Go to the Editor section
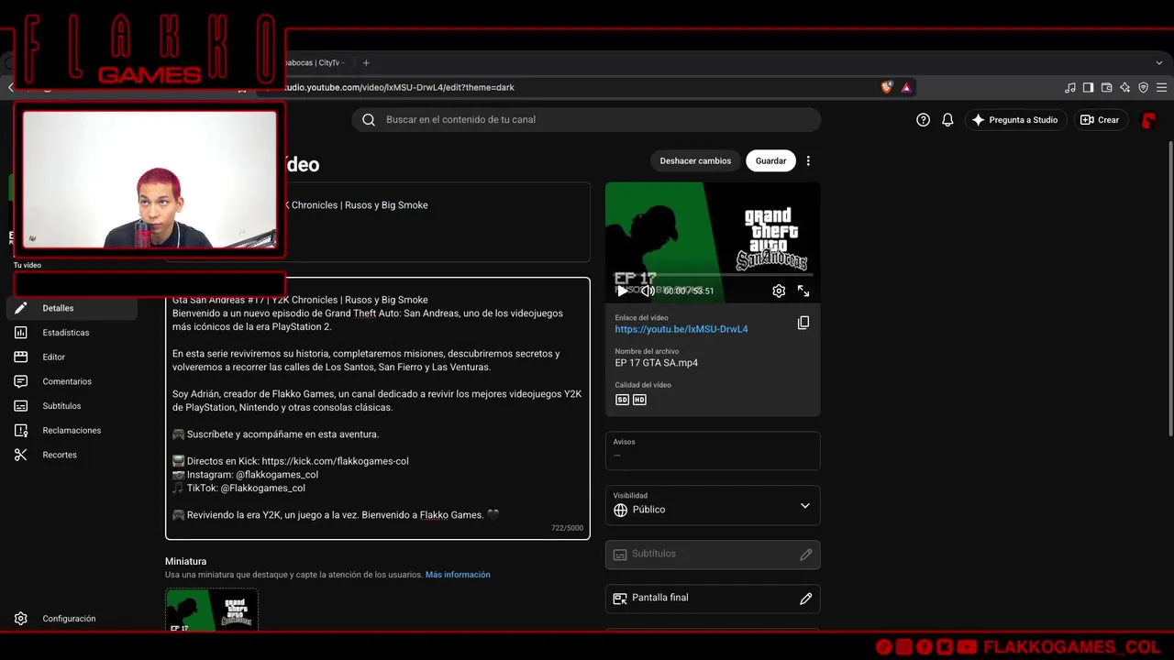The width and height of the screenshot is (1174, 660). pos(72,357)
